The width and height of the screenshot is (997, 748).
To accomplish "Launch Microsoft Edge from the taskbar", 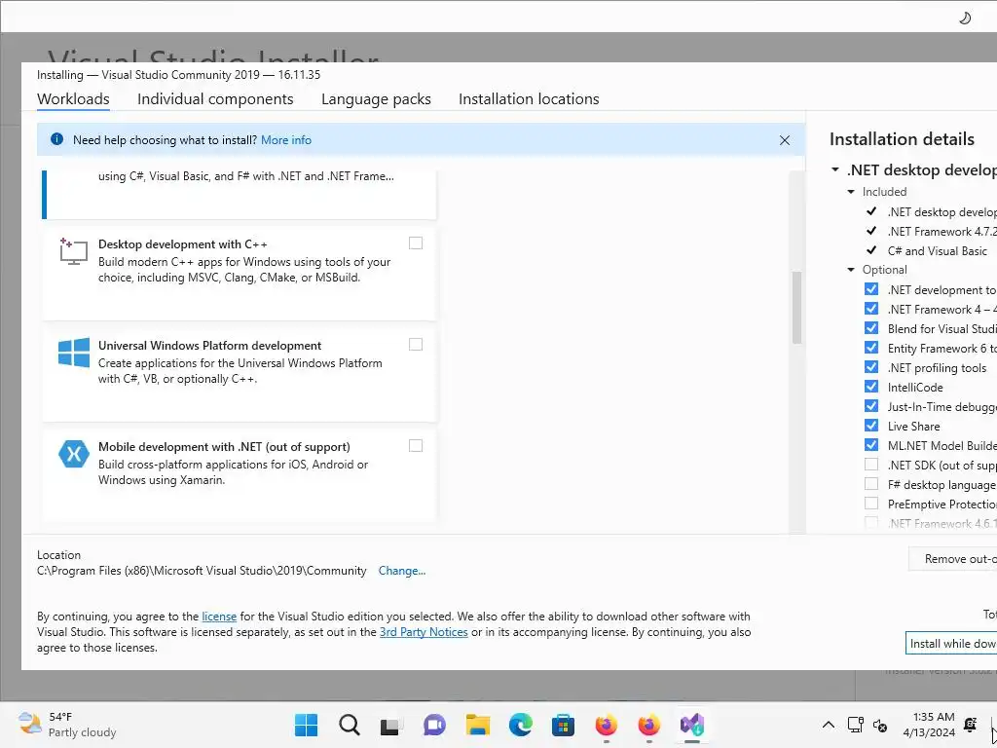I will point(521,725).
